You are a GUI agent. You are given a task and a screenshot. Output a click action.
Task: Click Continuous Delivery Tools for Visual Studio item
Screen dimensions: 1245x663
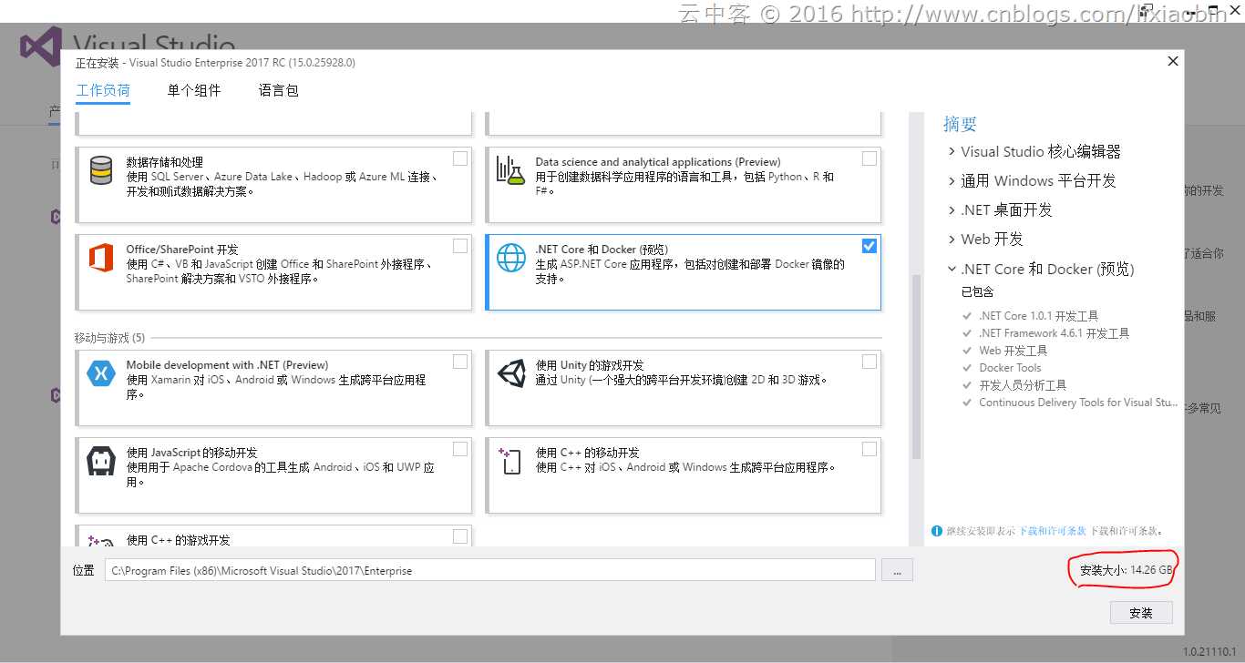pos(1078,403)
